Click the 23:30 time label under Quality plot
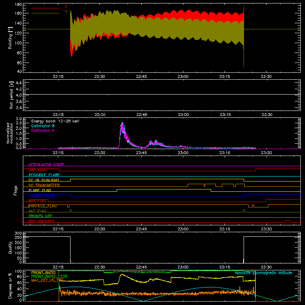Viewport: 305px width, 305px height. pos(266,267)
